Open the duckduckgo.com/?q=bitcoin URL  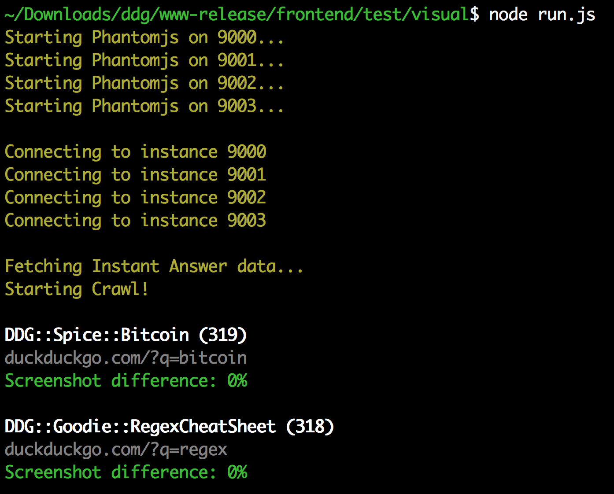[x=126, y=358]
